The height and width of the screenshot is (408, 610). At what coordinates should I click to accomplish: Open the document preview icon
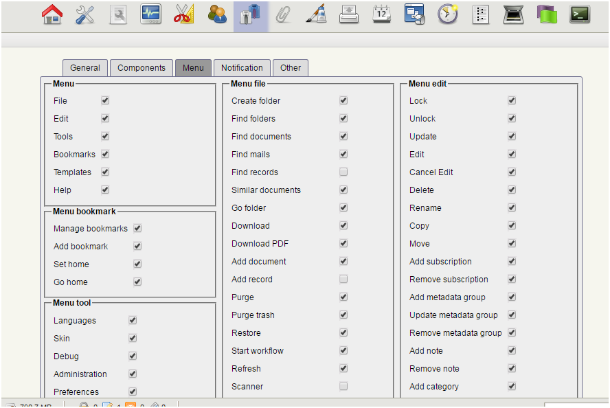[117, 14]
